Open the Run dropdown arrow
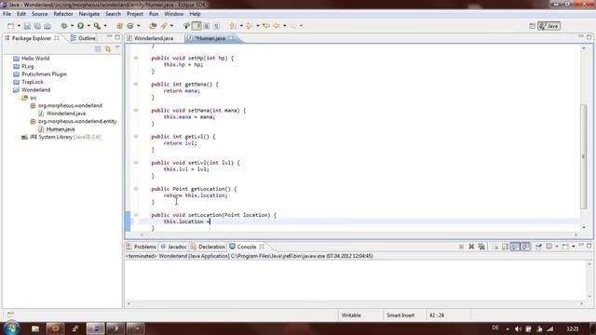Screen dimensions: 596x335 coord(88,26)
